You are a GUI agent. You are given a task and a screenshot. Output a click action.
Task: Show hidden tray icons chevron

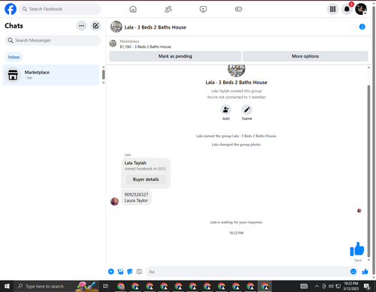point(317,286)
